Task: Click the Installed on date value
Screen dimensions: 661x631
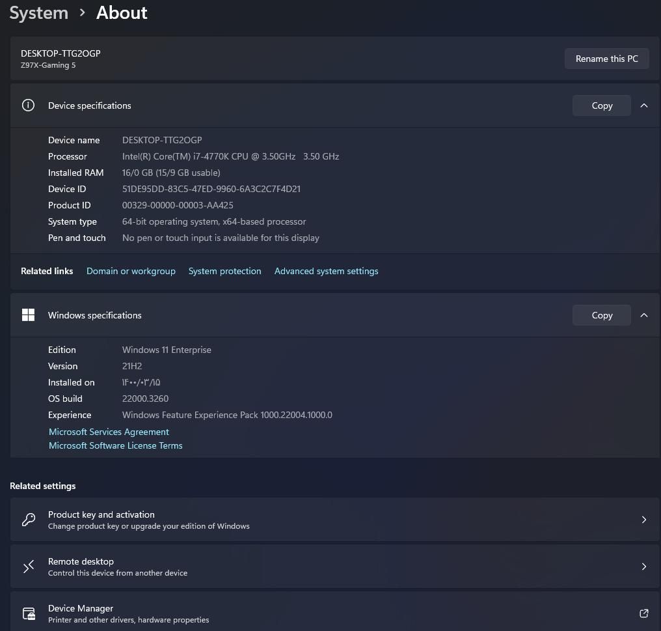Action: [141, 382]
